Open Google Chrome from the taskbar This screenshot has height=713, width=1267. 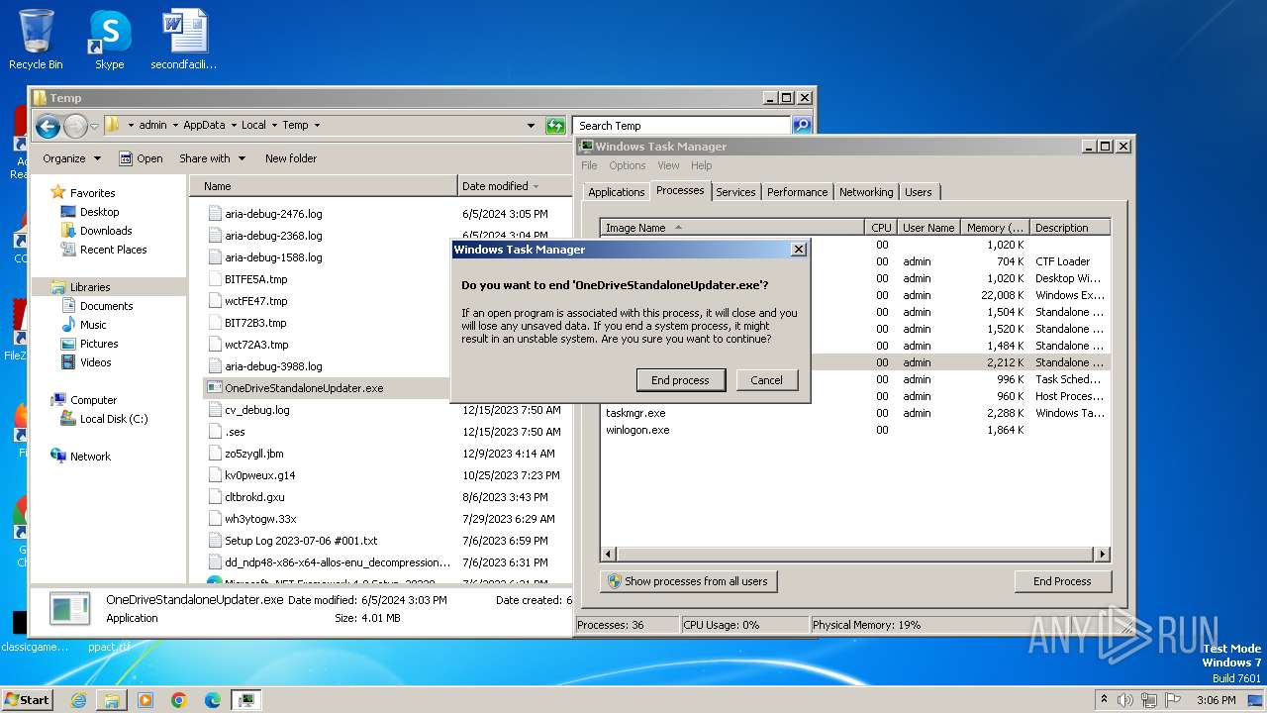pos(179,700)
